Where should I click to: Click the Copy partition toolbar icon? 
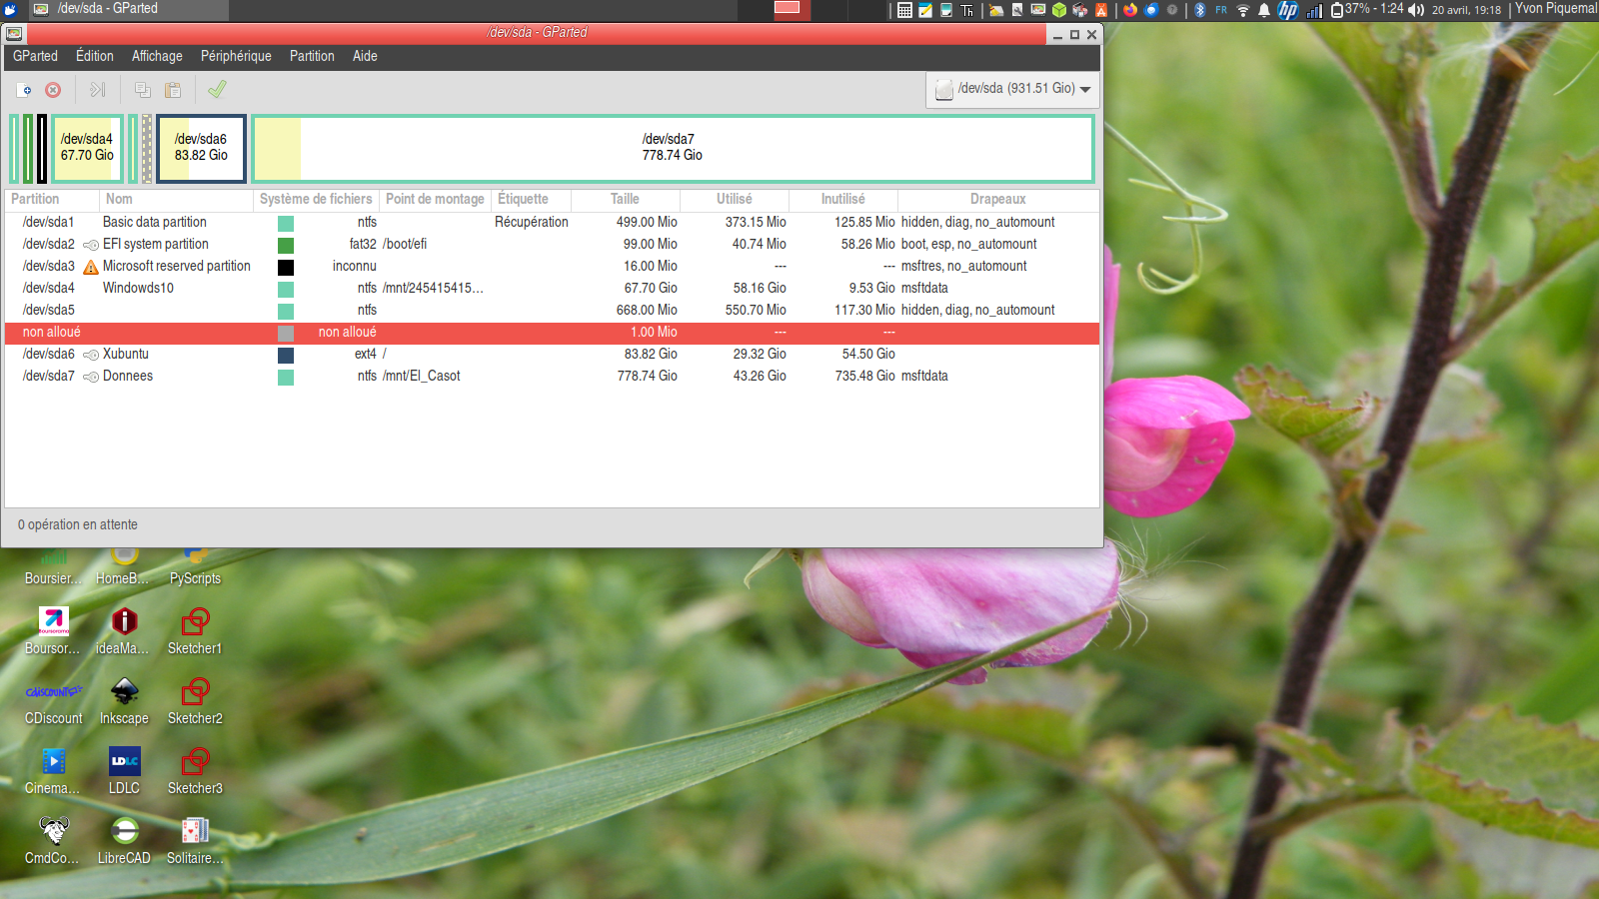point(143,90)
